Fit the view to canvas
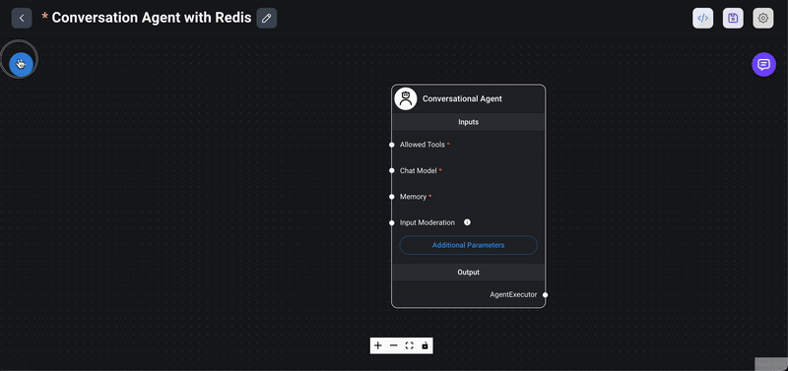This screenshot has height=371, width=788. (x=409, y=345)
